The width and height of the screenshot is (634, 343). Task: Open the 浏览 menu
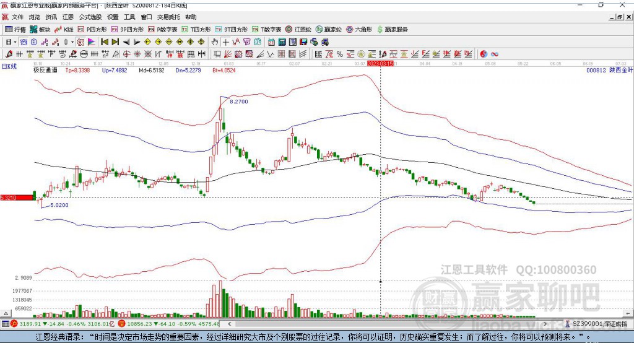[x=35, y=17]
